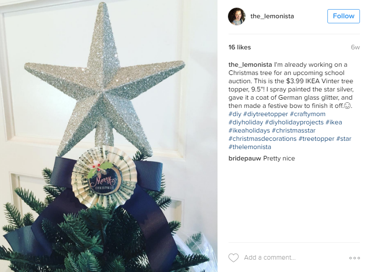Open the #diytreetopper hashtag
The height and width of the screenshot is (272, 370).
(x=266, y=114)
